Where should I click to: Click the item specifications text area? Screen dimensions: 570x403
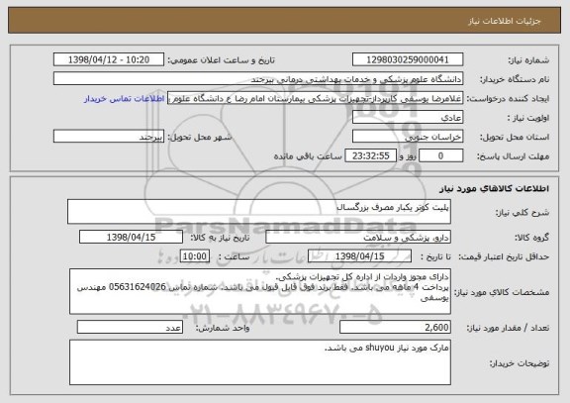(x=260, y=291)
